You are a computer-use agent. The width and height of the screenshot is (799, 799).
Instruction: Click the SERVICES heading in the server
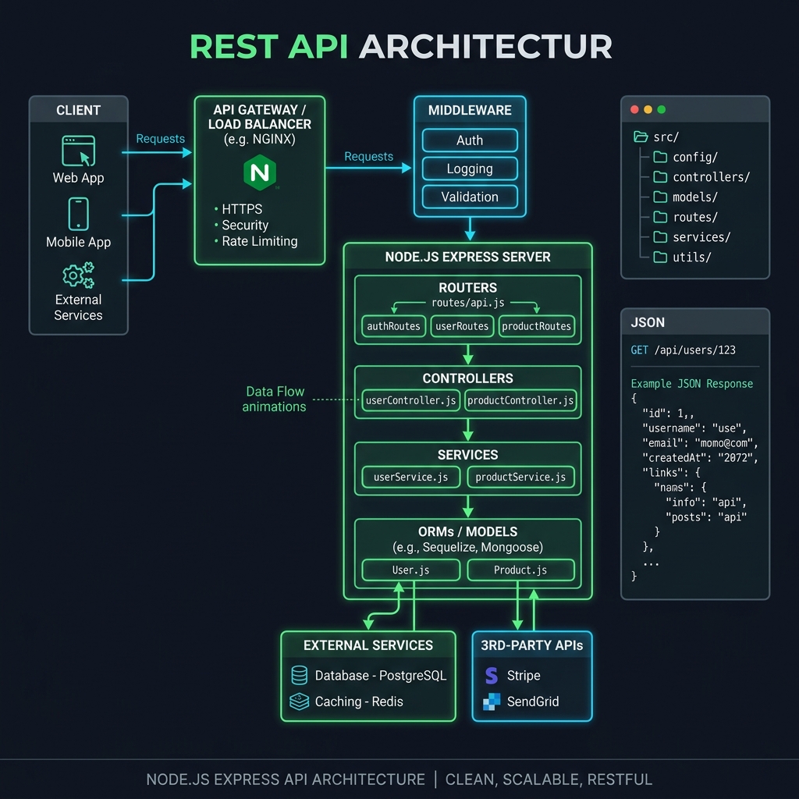(468, 455)
